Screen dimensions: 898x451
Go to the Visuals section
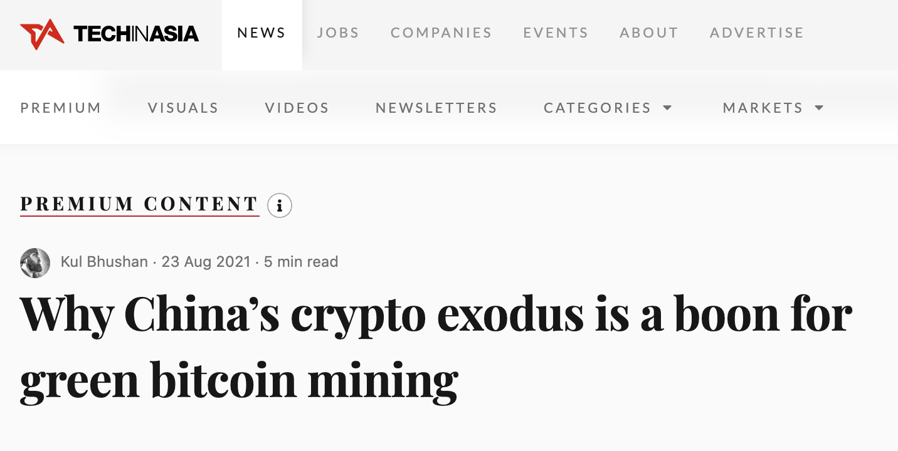183,108
